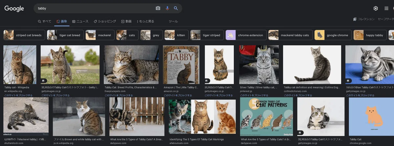Select the "google chrome" chip
394x146 pixels.
(333, 35)
